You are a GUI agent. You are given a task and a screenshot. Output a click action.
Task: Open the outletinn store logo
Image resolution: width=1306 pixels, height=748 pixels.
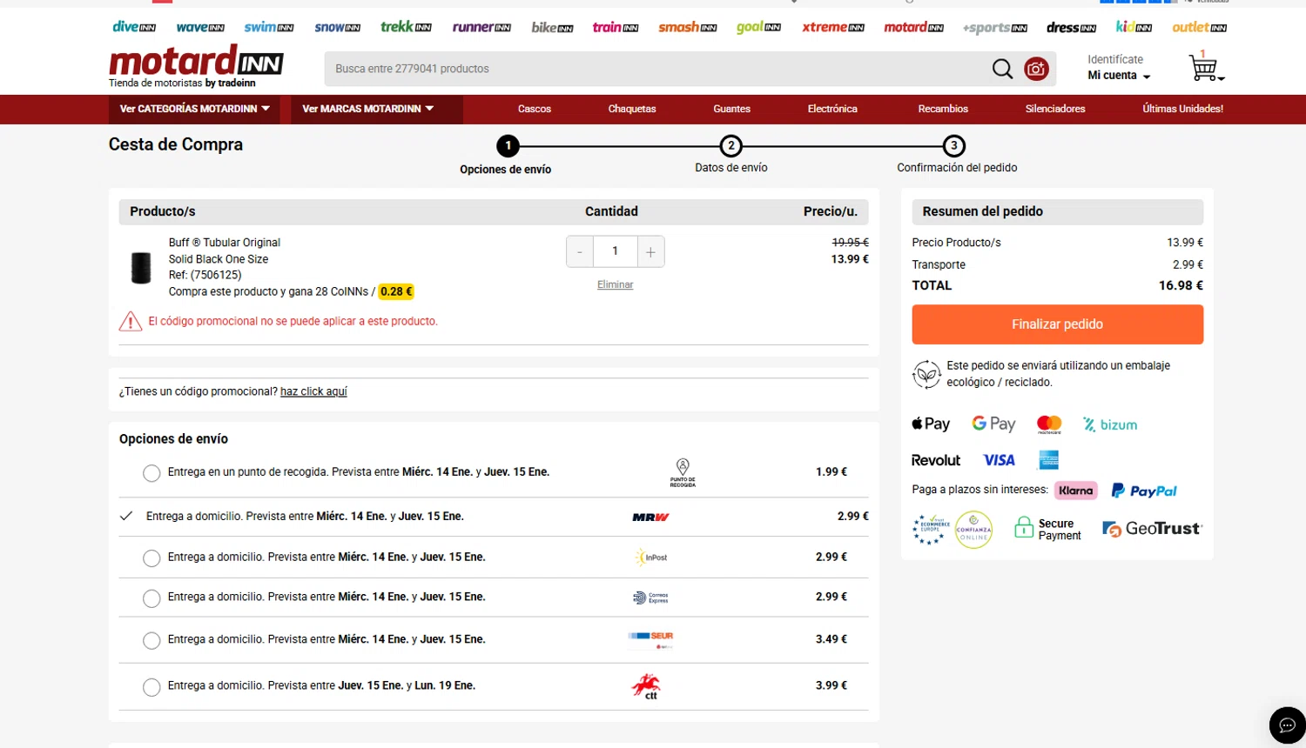tap(1199, 27)
